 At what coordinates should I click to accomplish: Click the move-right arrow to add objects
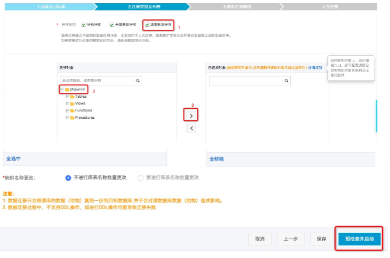coord(191,116)
